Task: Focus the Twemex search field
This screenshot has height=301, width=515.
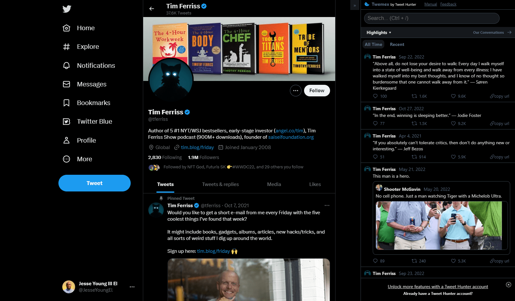Action: (432, 18)
